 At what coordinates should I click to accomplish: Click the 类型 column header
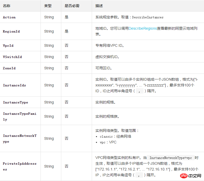pos(48,6)
